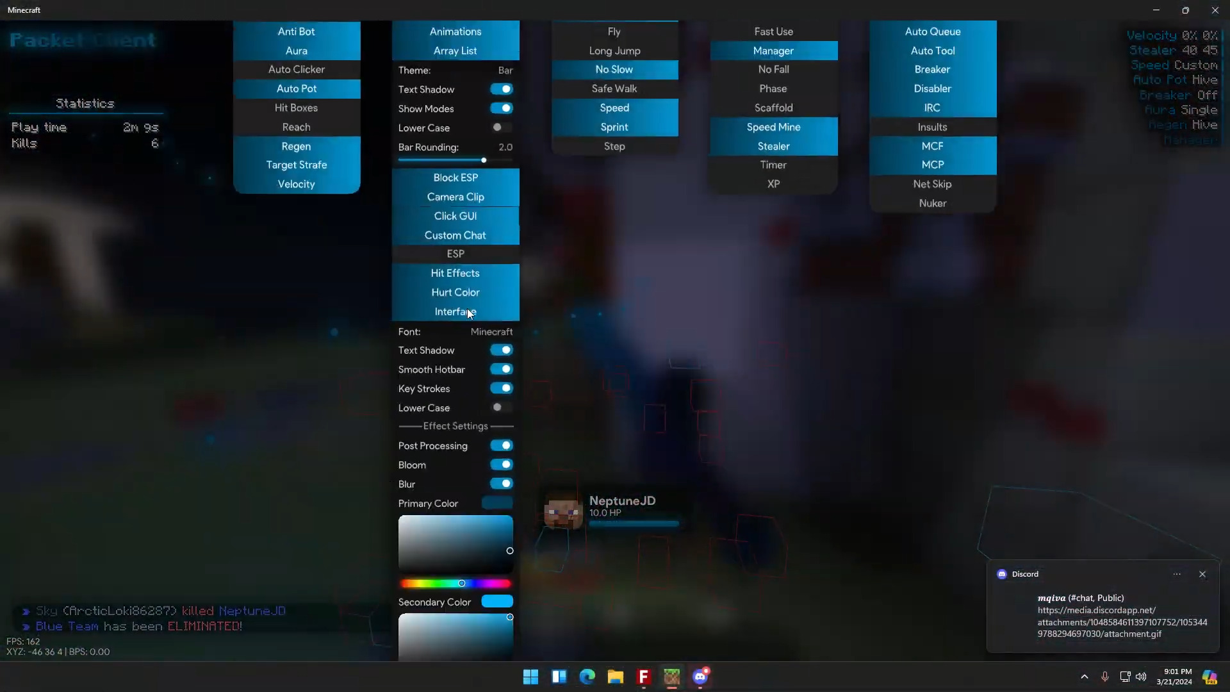Image resolution: width=1230 pixels, height=692 pixels.
Task: Toggle the Camera Clip module
Action: pos(455,197)
